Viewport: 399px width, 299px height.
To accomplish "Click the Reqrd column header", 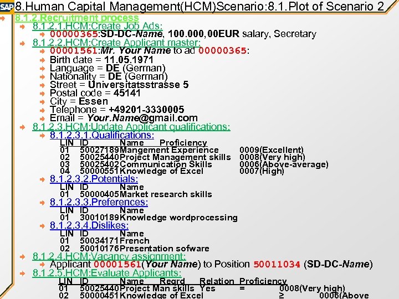I will point(172,281).
